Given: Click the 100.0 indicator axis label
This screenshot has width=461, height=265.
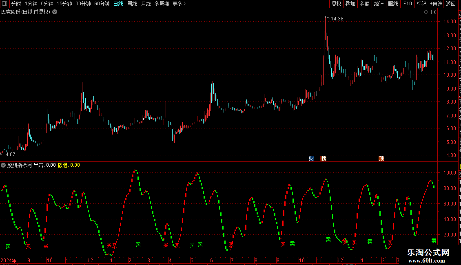Looking at the screenshot, I should 450,173.
